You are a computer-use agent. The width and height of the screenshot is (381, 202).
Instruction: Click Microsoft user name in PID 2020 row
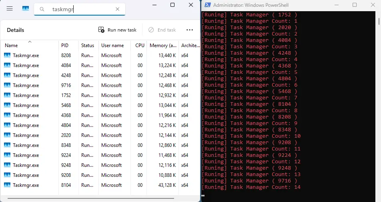click(x=111, y=135)
